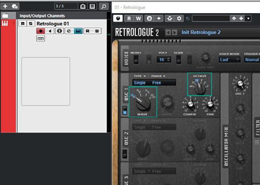Click the OSC 2 wave knob
Viewport: 260px width, 185px height.
(143, 148)
